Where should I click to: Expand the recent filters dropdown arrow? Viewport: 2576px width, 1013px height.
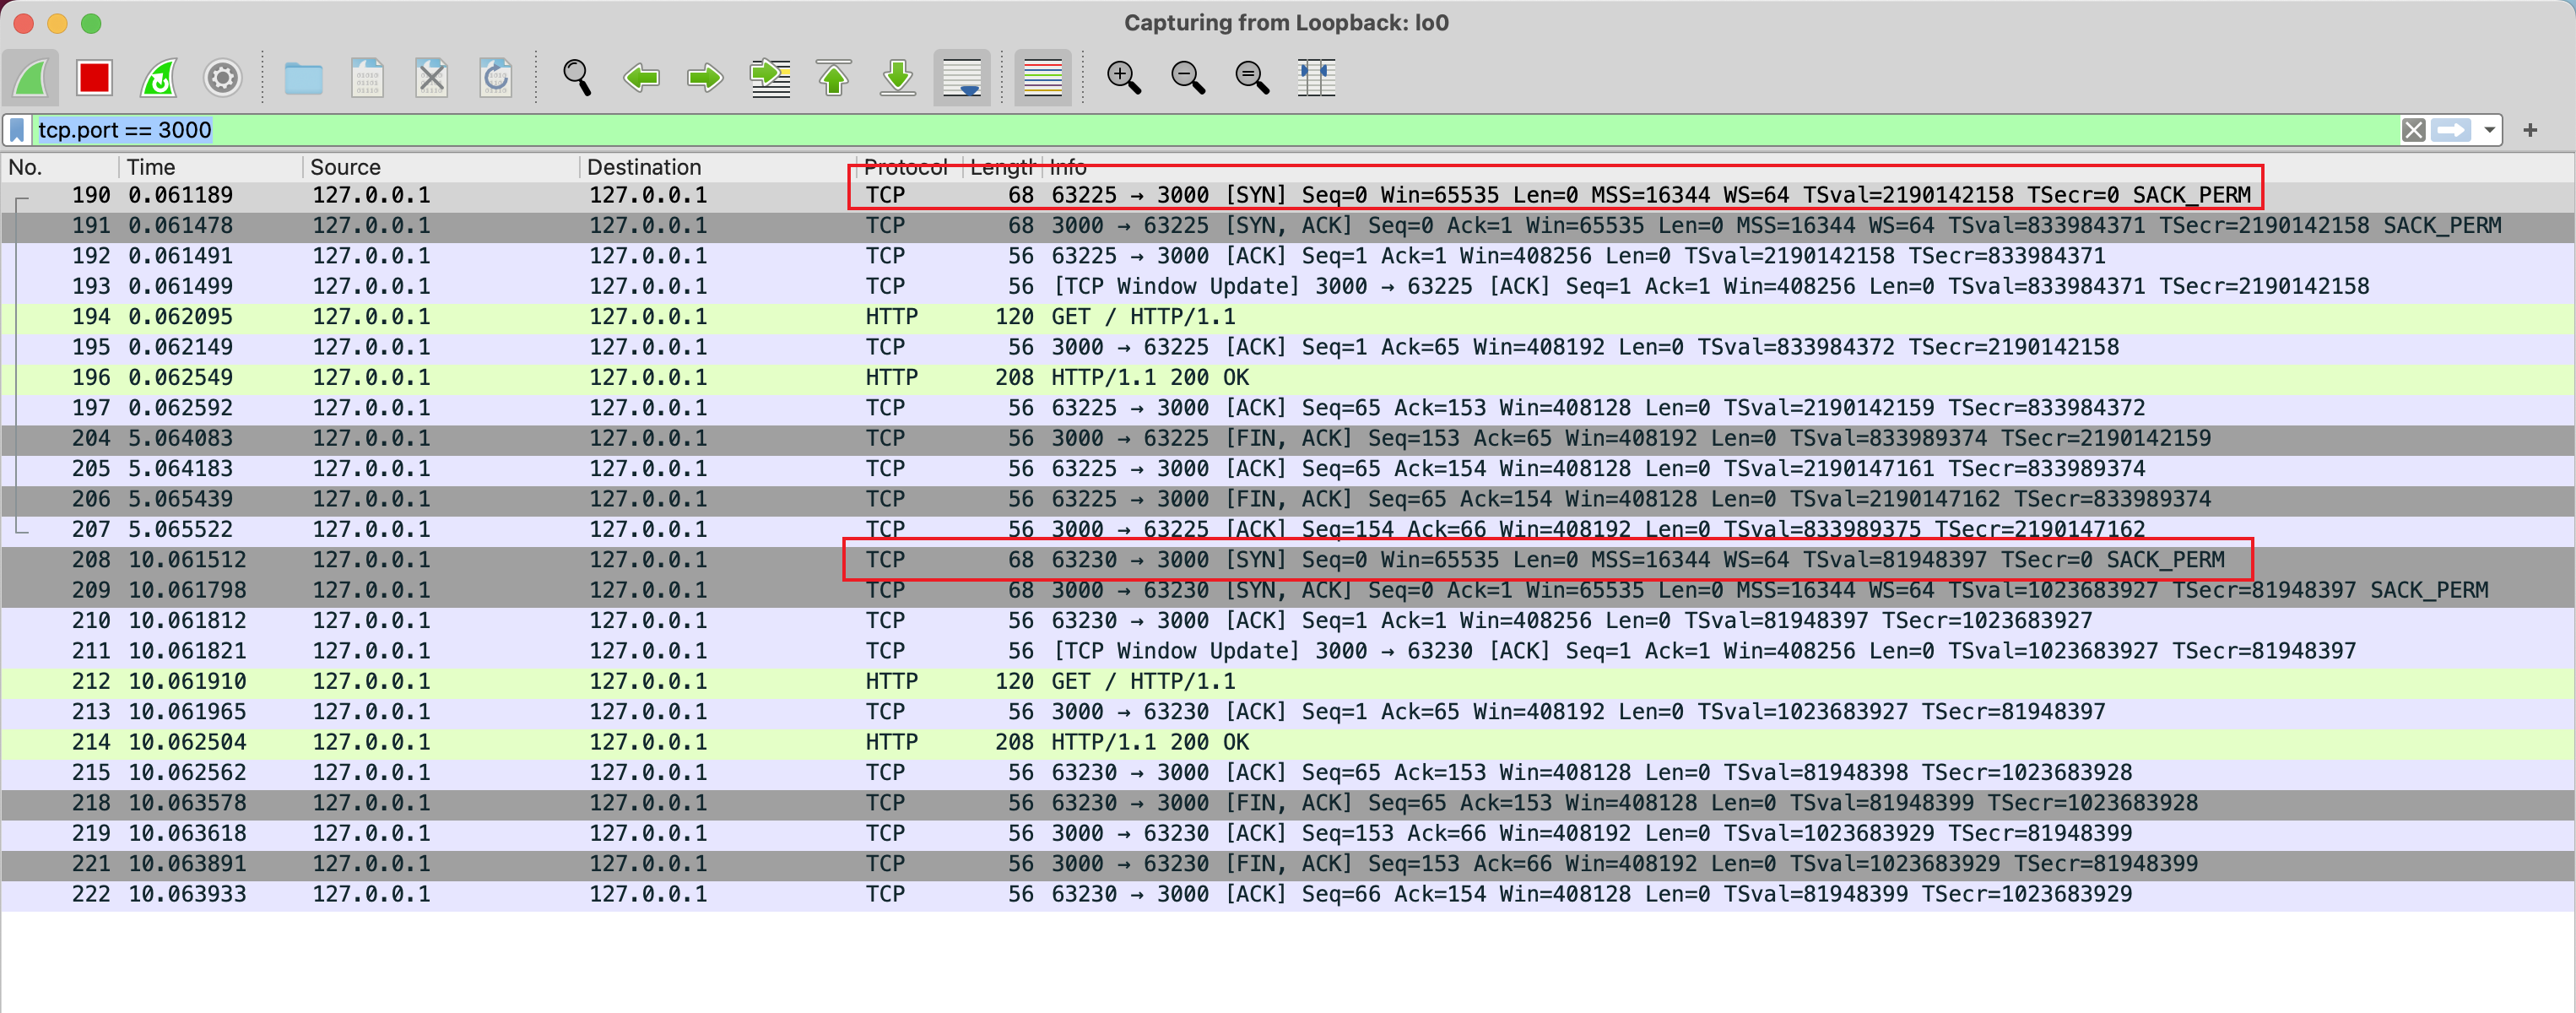pyautogui.click(x=2489, y=130)
